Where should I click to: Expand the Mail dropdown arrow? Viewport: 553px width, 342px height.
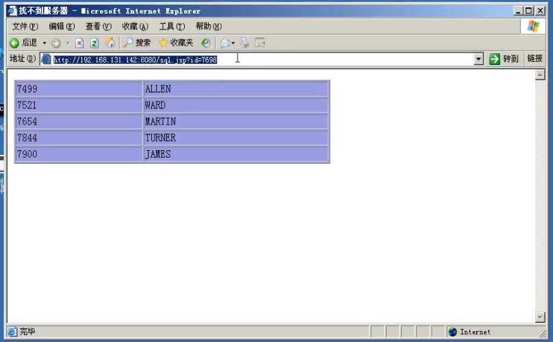pos(233,43)
